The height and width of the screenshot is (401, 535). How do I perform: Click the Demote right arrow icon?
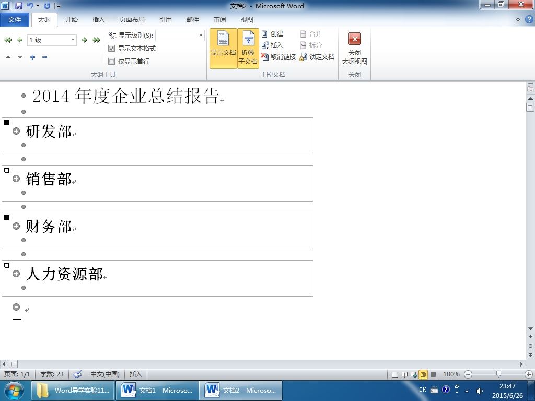(x=84, y=40)
